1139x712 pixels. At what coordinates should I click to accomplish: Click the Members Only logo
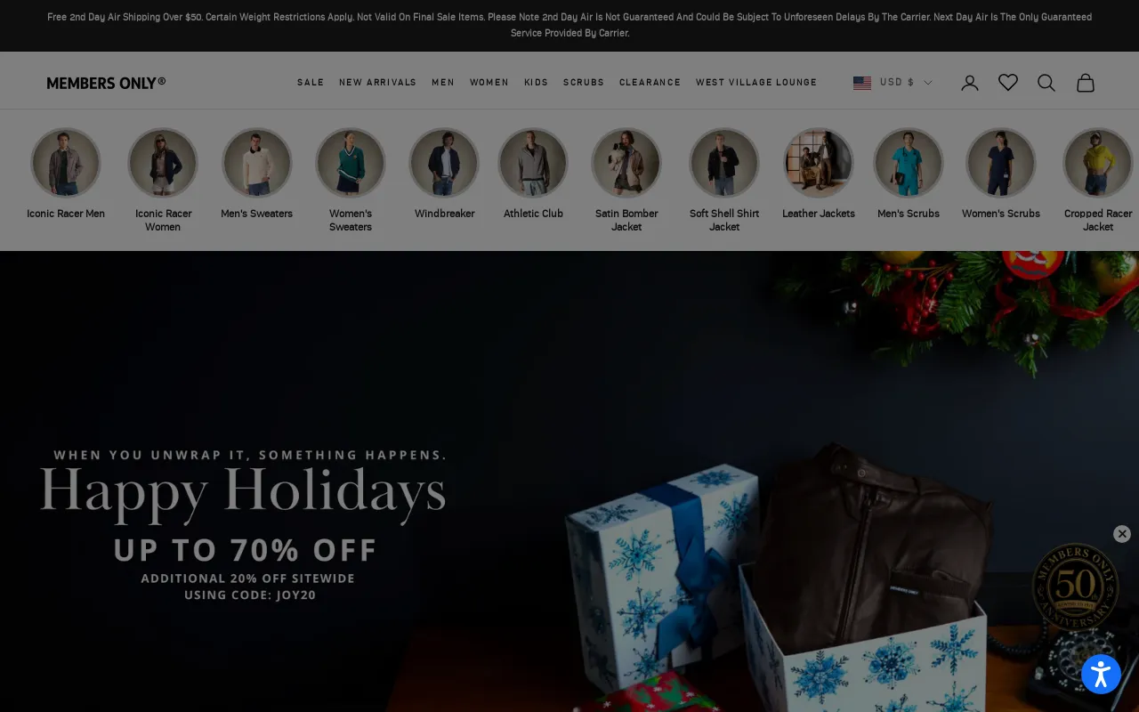click(106, 83)
